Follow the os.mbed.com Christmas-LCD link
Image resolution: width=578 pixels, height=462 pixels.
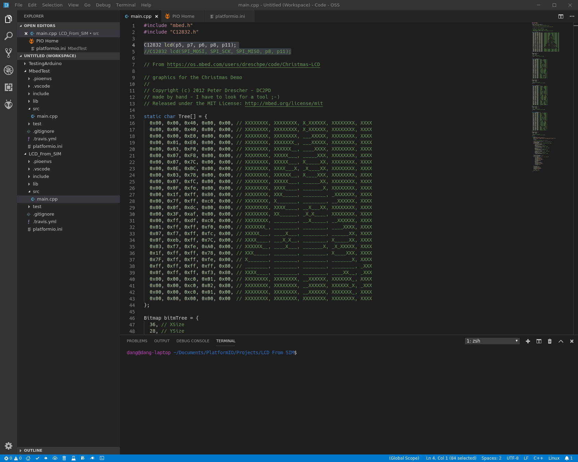point(244,65)
